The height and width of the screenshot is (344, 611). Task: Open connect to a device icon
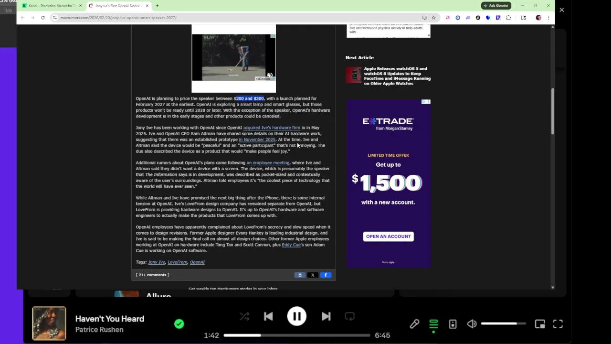coord(453,324)
